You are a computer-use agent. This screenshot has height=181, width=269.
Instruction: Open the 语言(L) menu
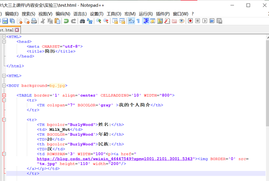point(80,14)
